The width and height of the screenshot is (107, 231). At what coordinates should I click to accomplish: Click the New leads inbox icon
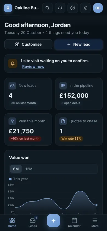(12, 86)
